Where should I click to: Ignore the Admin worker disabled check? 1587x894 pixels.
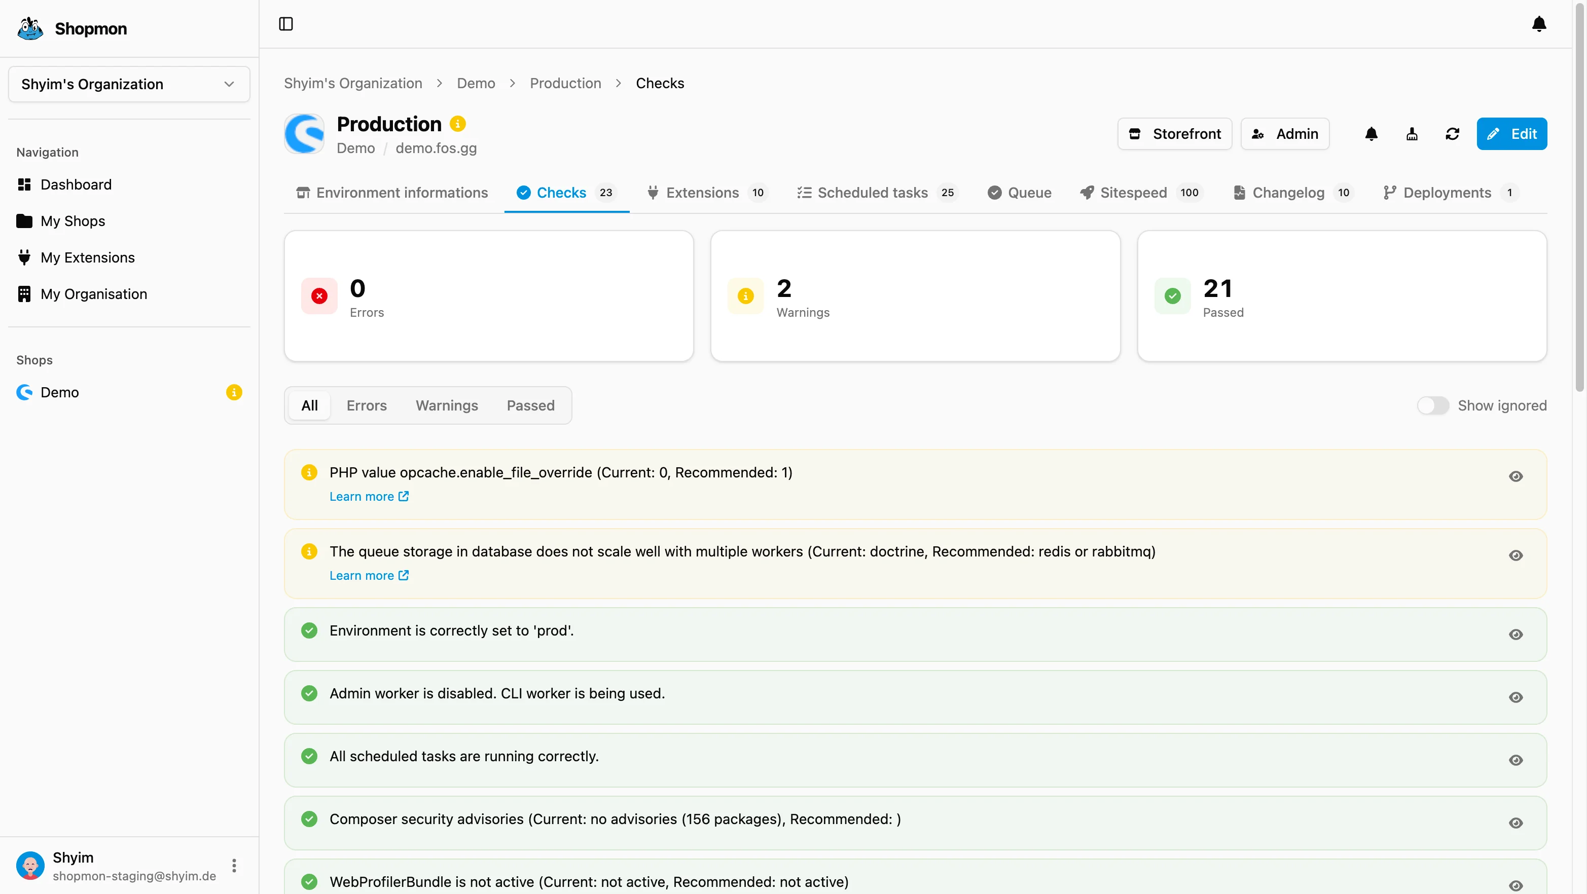pyautogui.click(x=1516, y=697)
